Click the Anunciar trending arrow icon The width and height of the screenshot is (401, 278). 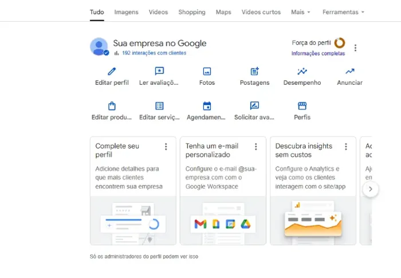[x=349, y=71]
